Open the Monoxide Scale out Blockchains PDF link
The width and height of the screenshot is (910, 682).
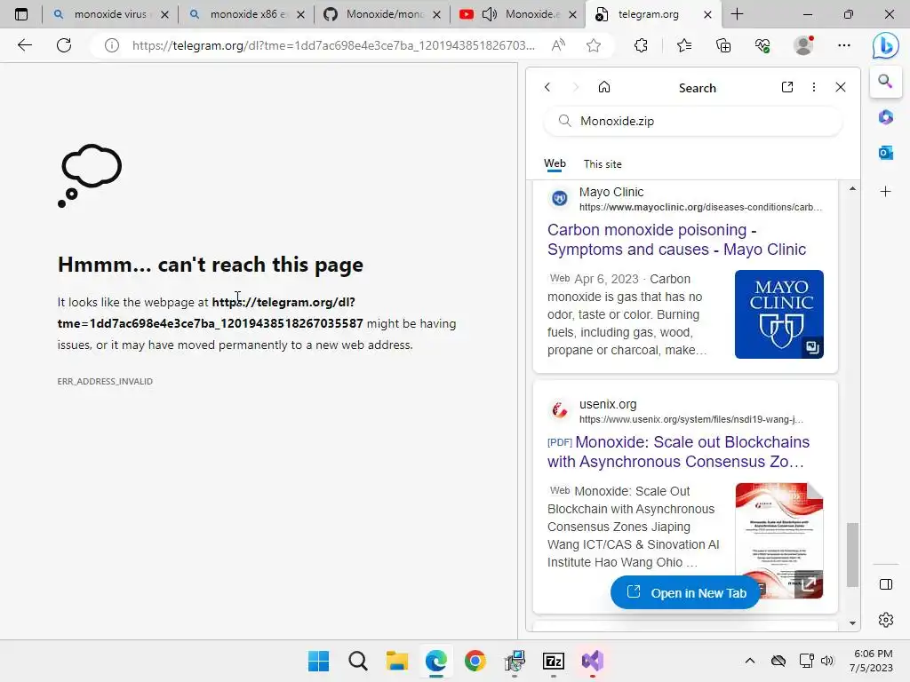click(x=678, y=452)
